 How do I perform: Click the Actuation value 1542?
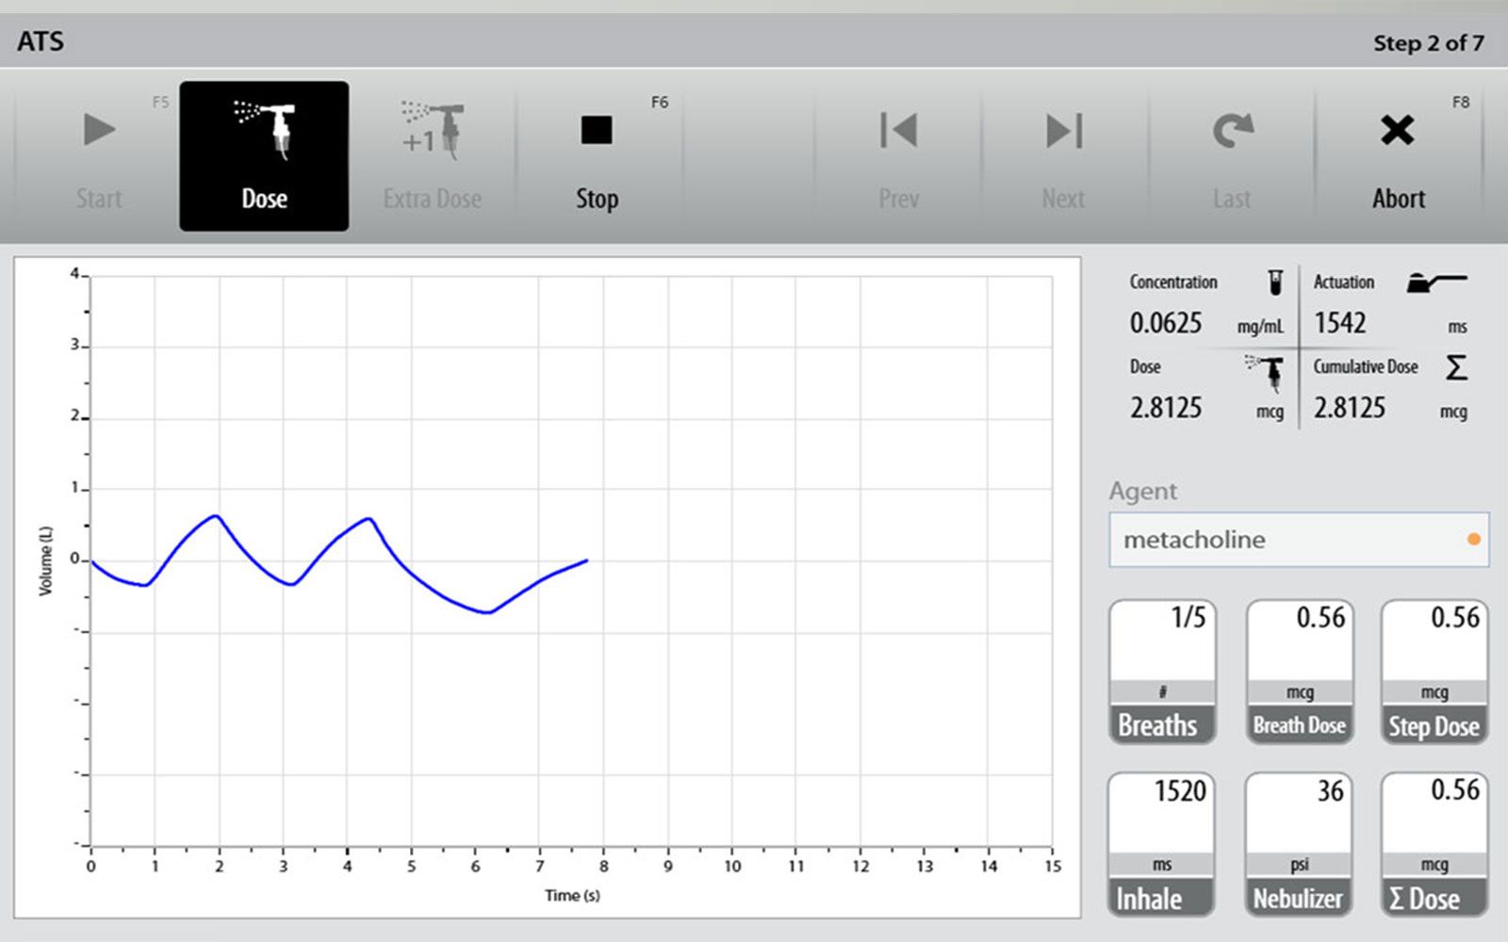click(1340, 323)
